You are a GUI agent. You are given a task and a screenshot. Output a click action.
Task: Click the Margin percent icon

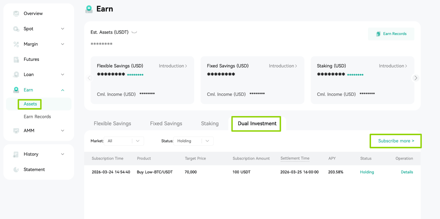pos(16,44)
